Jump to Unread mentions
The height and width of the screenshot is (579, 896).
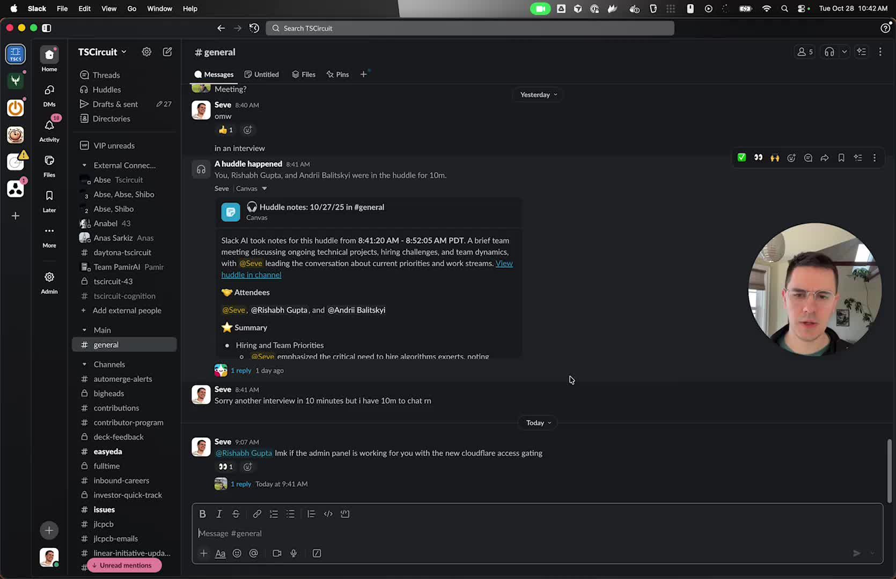coord(124,565)
